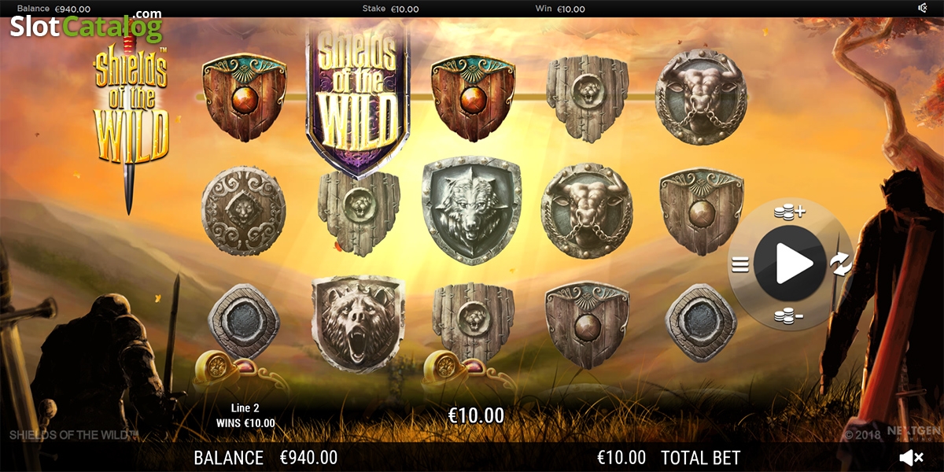Viewport: 944px width, 472px height.
Task: Click the round lion medallion shield
Action: click(x=243, y=211)
